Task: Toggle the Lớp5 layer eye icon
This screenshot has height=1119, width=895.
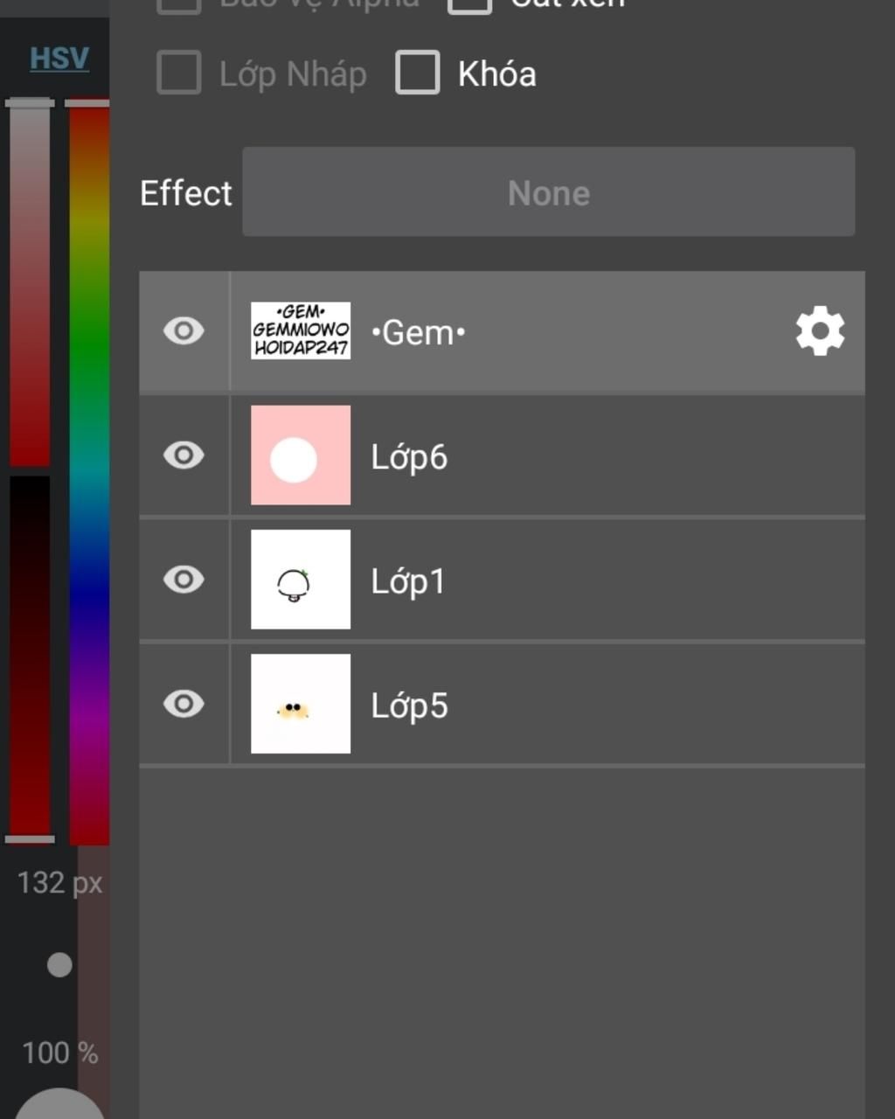Action: 184,704
